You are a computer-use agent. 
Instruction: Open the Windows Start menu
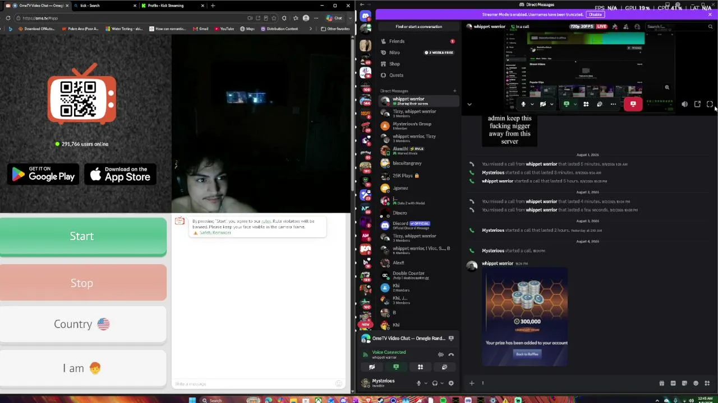click(192, 400)
